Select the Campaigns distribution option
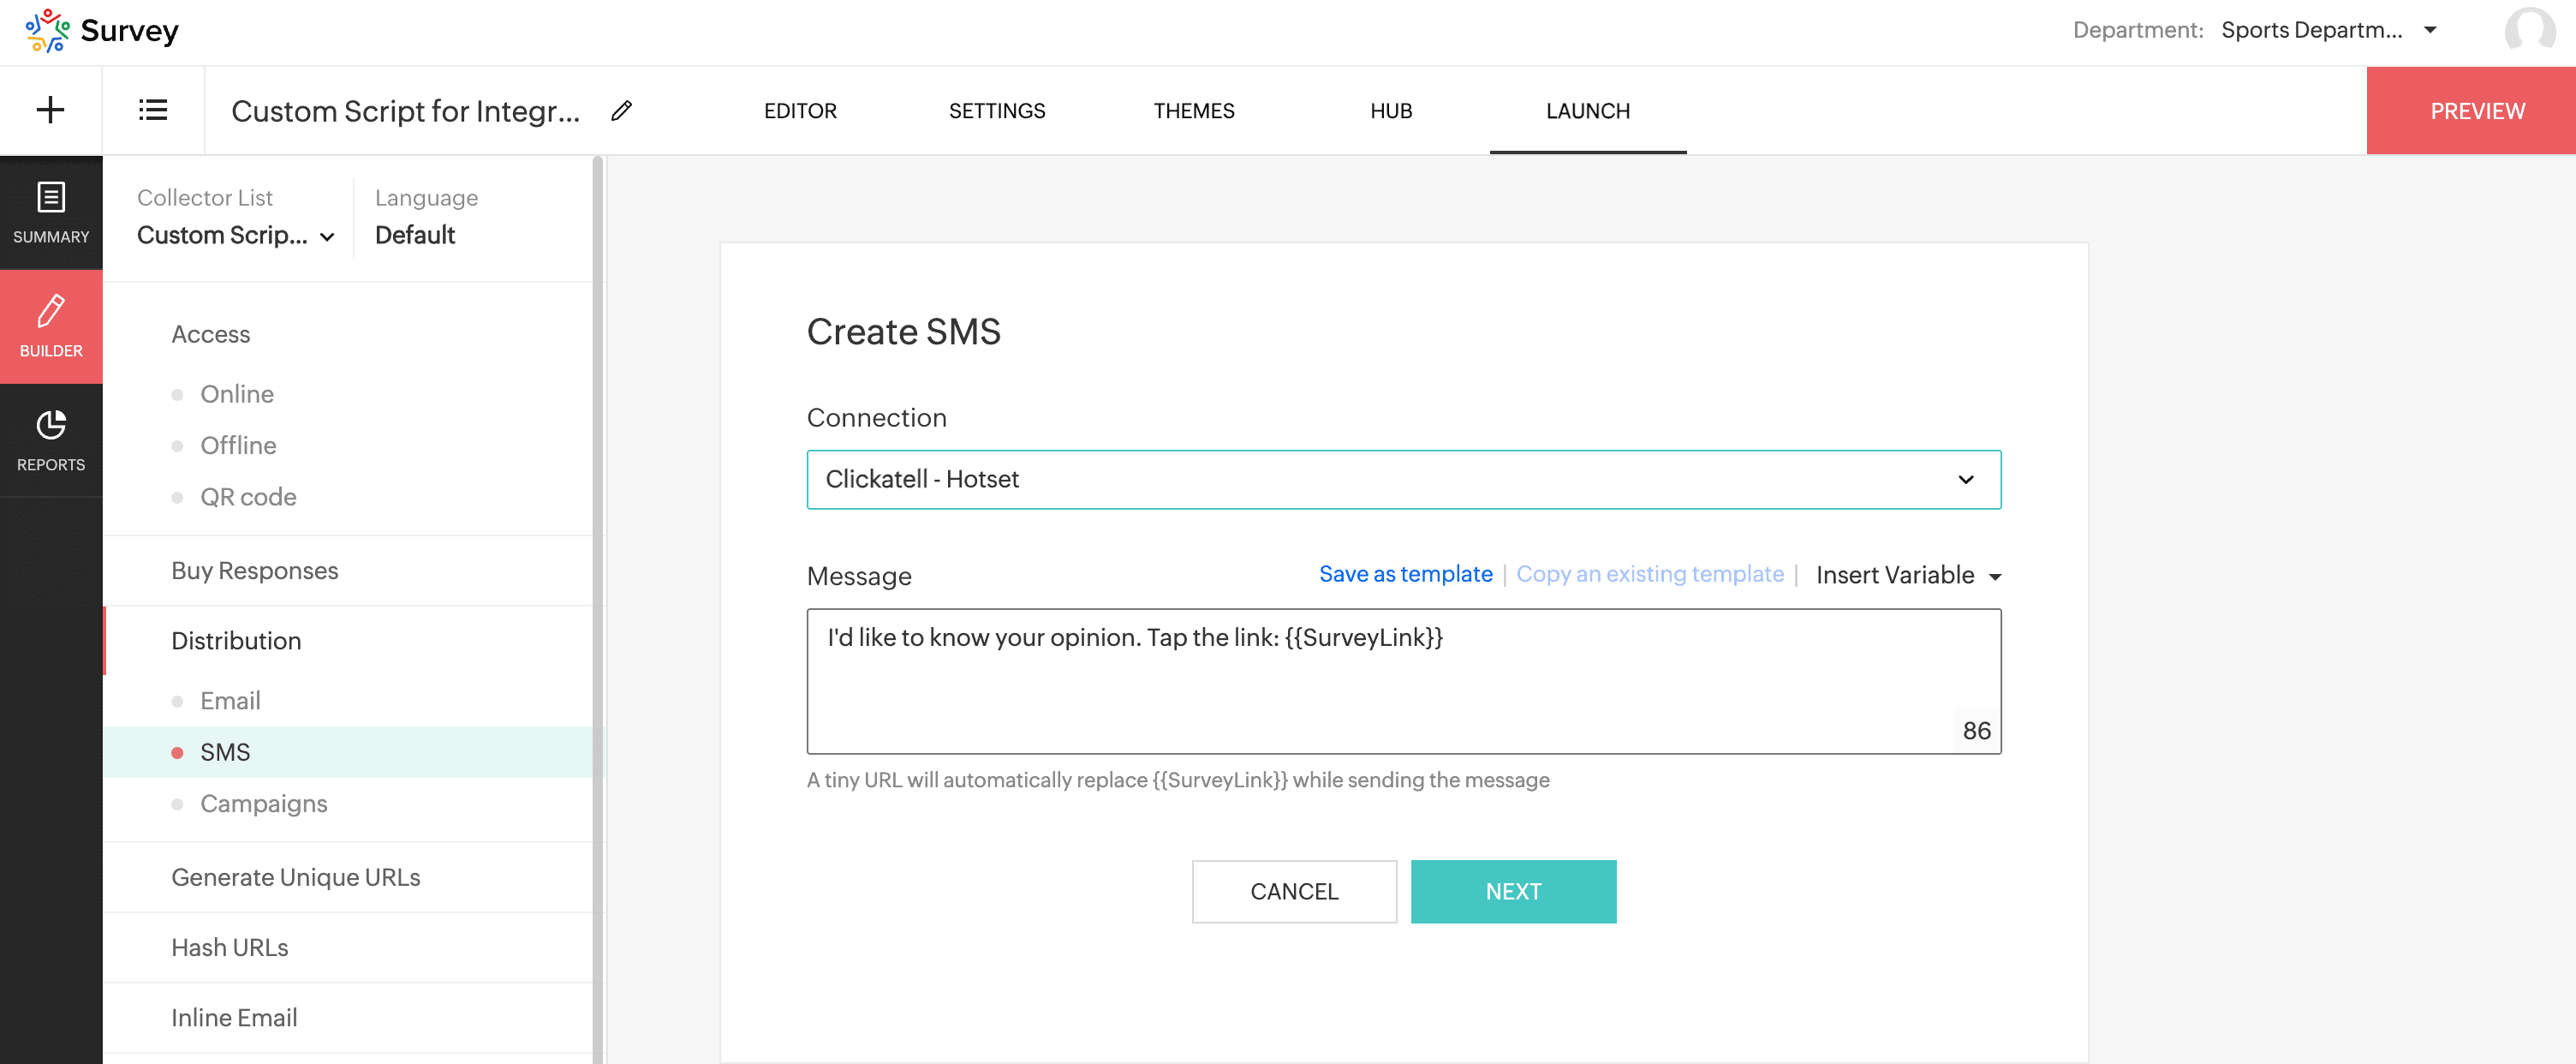This screenshot has width=2576, height=1064. [x=263, y=804]
